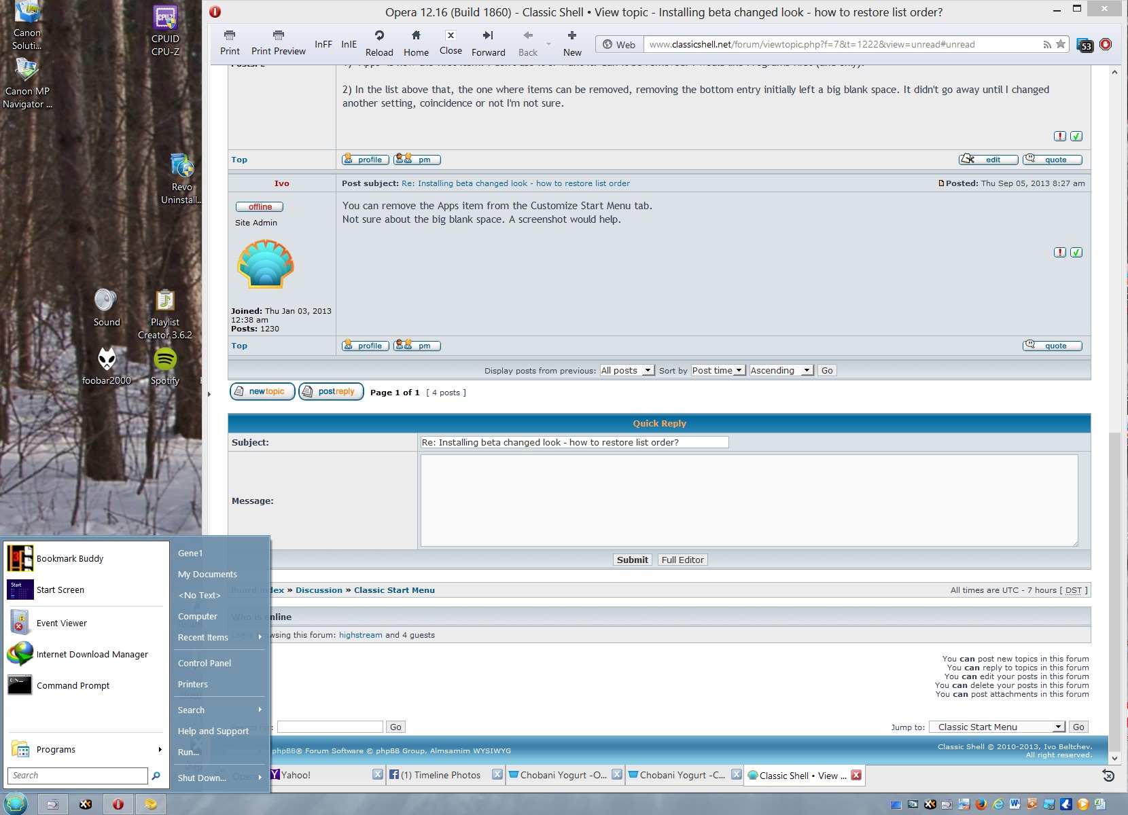Click the Print Preview toolbar icon
Viewport: 1128px width, 815px height.
point(278,36)
